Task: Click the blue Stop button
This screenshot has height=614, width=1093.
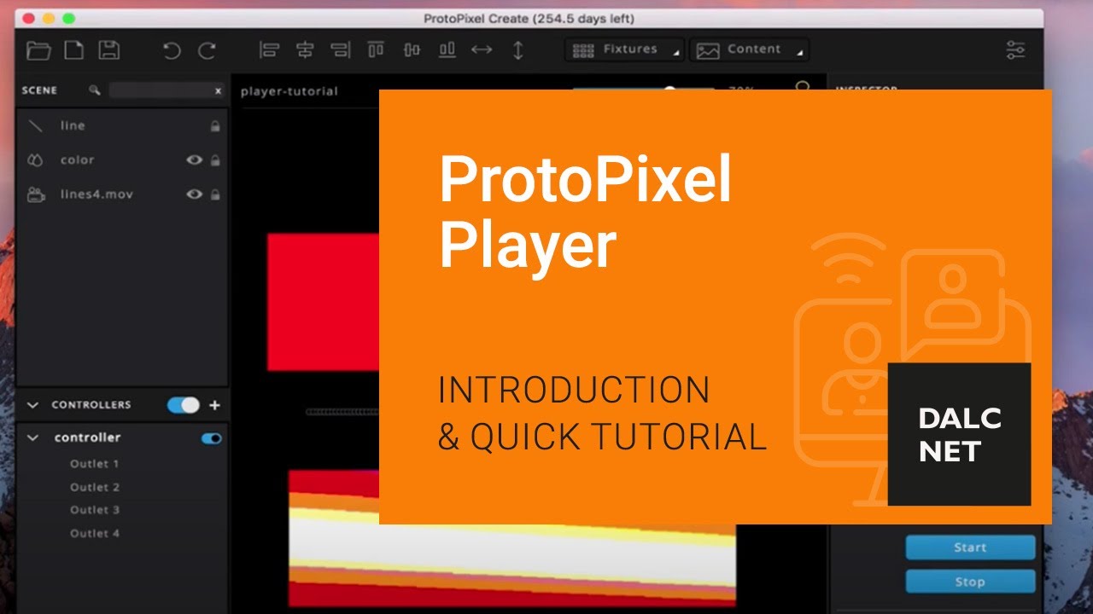Action: 970,582
